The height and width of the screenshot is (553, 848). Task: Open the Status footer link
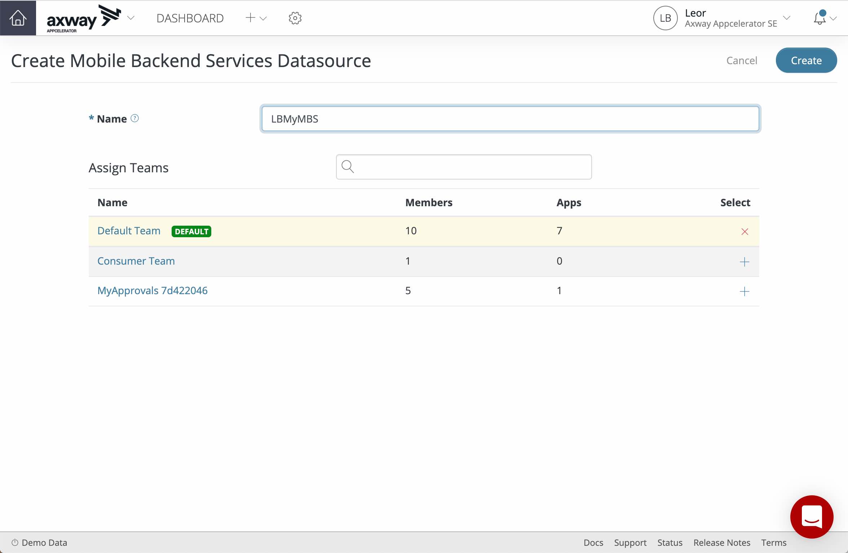pyautogui.click(x=670, y=543)
